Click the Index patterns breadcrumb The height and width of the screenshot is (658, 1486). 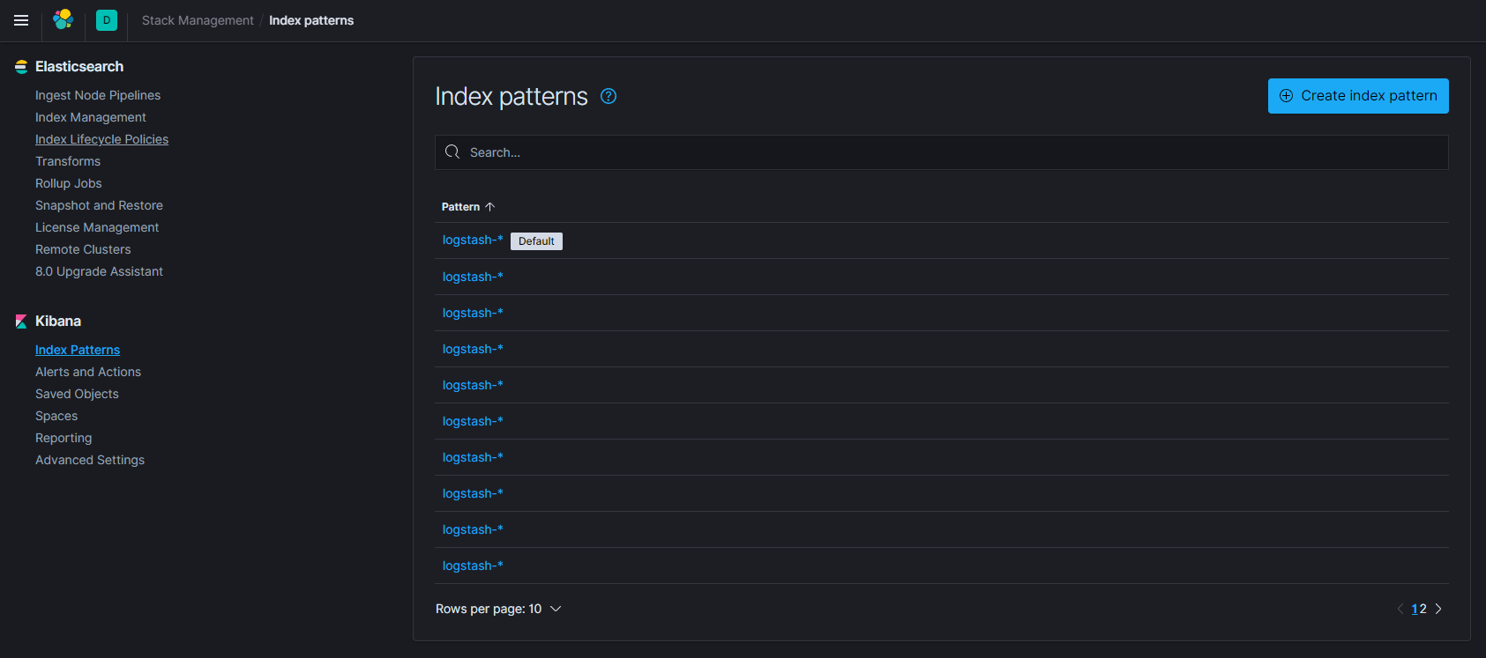(x=311, y=20)
